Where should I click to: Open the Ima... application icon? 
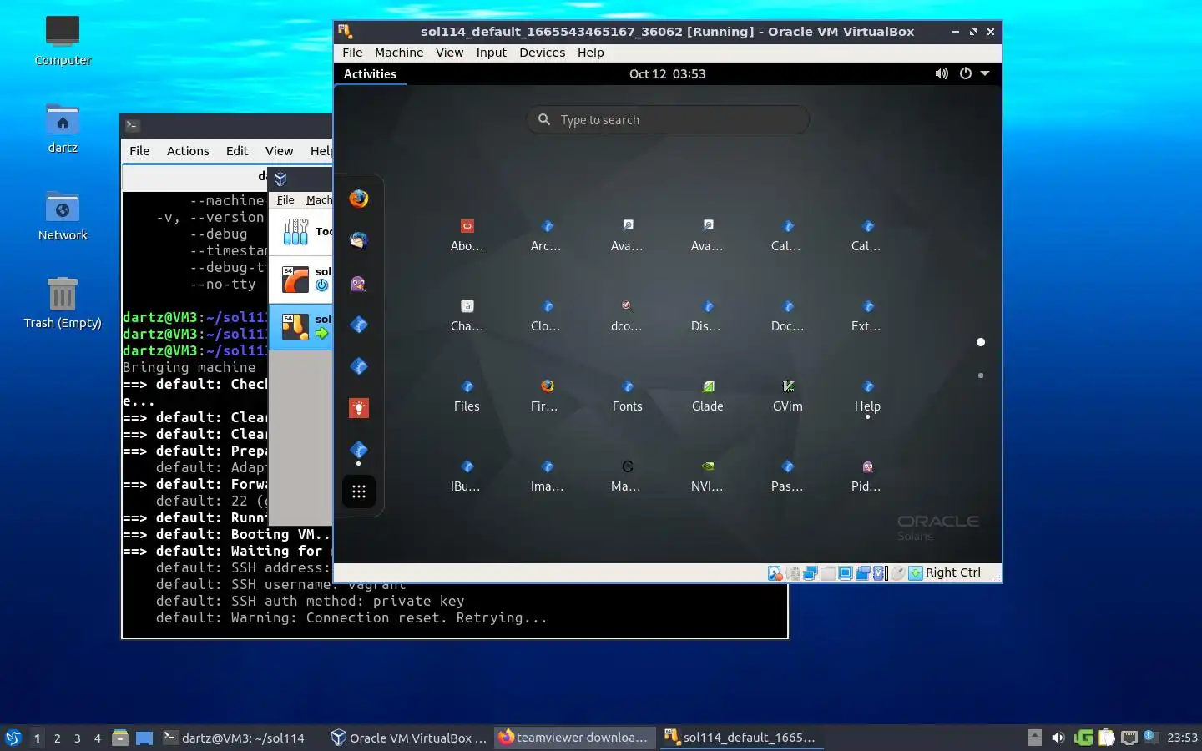547,476
